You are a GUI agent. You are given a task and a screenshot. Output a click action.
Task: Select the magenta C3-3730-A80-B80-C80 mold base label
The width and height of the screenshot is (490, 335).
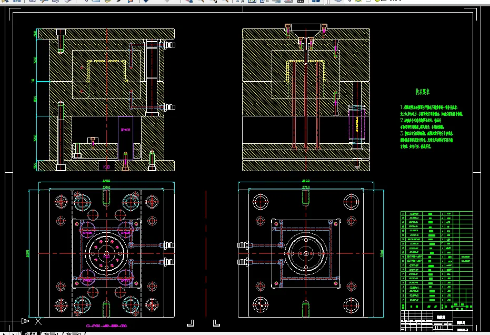tap(106, 326)
